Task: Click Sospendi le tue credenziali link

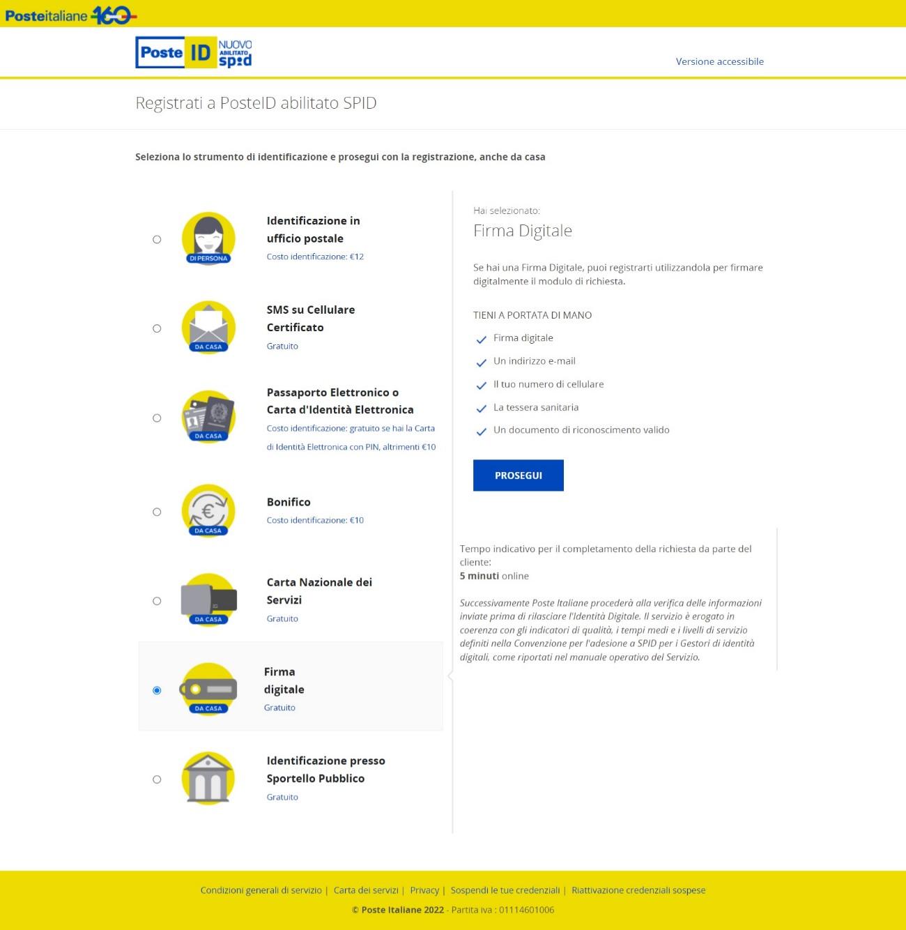Action: click(x=505, y=890)
